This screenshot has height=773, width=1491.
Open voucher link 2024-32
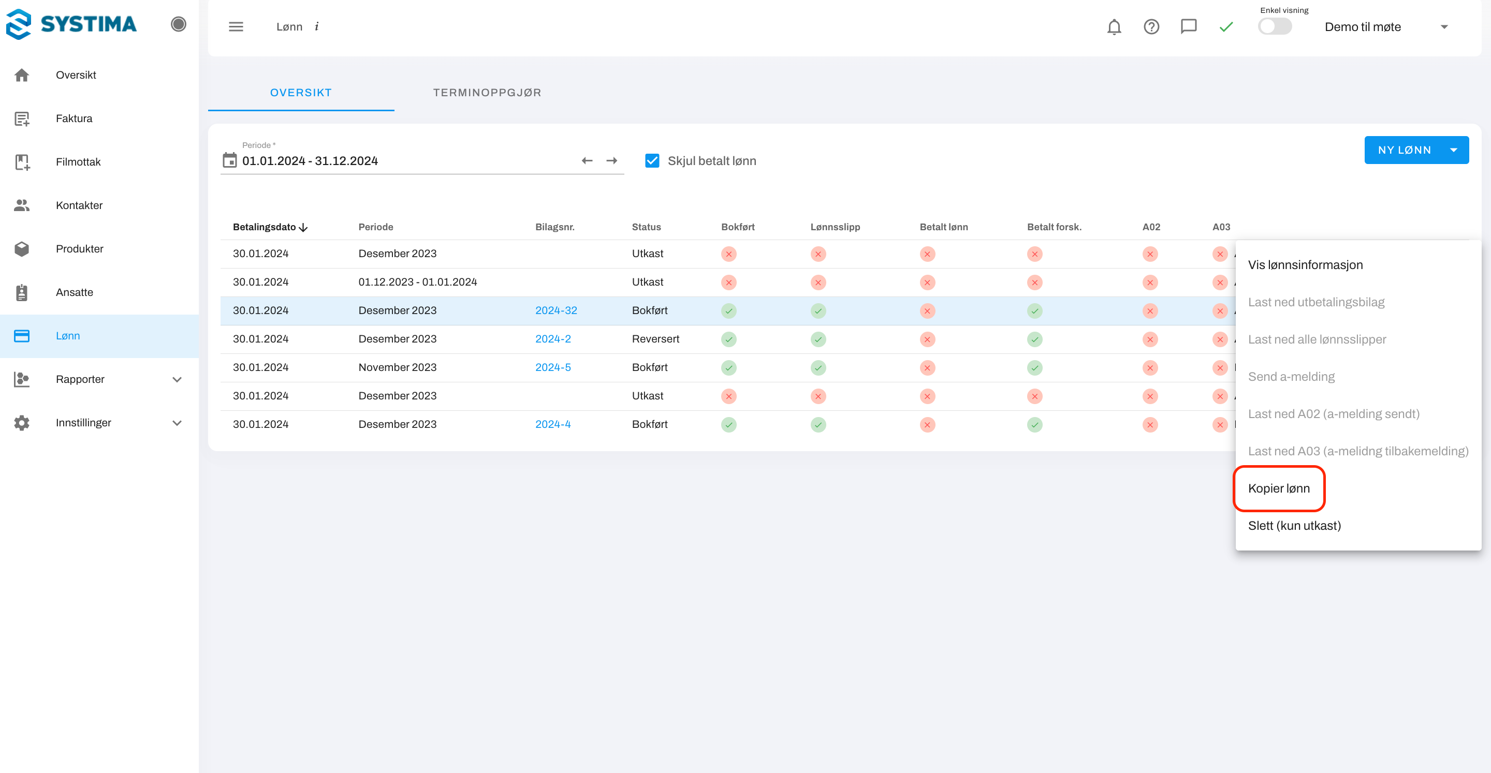point(556,310)
